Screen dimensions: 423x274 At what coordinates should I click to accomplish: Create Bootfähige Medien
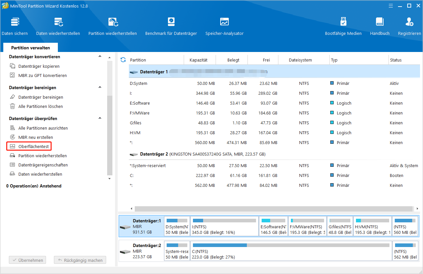[343, 26]
